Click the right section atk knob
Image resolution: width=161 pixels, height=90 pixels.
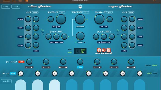tap(110, 19)
